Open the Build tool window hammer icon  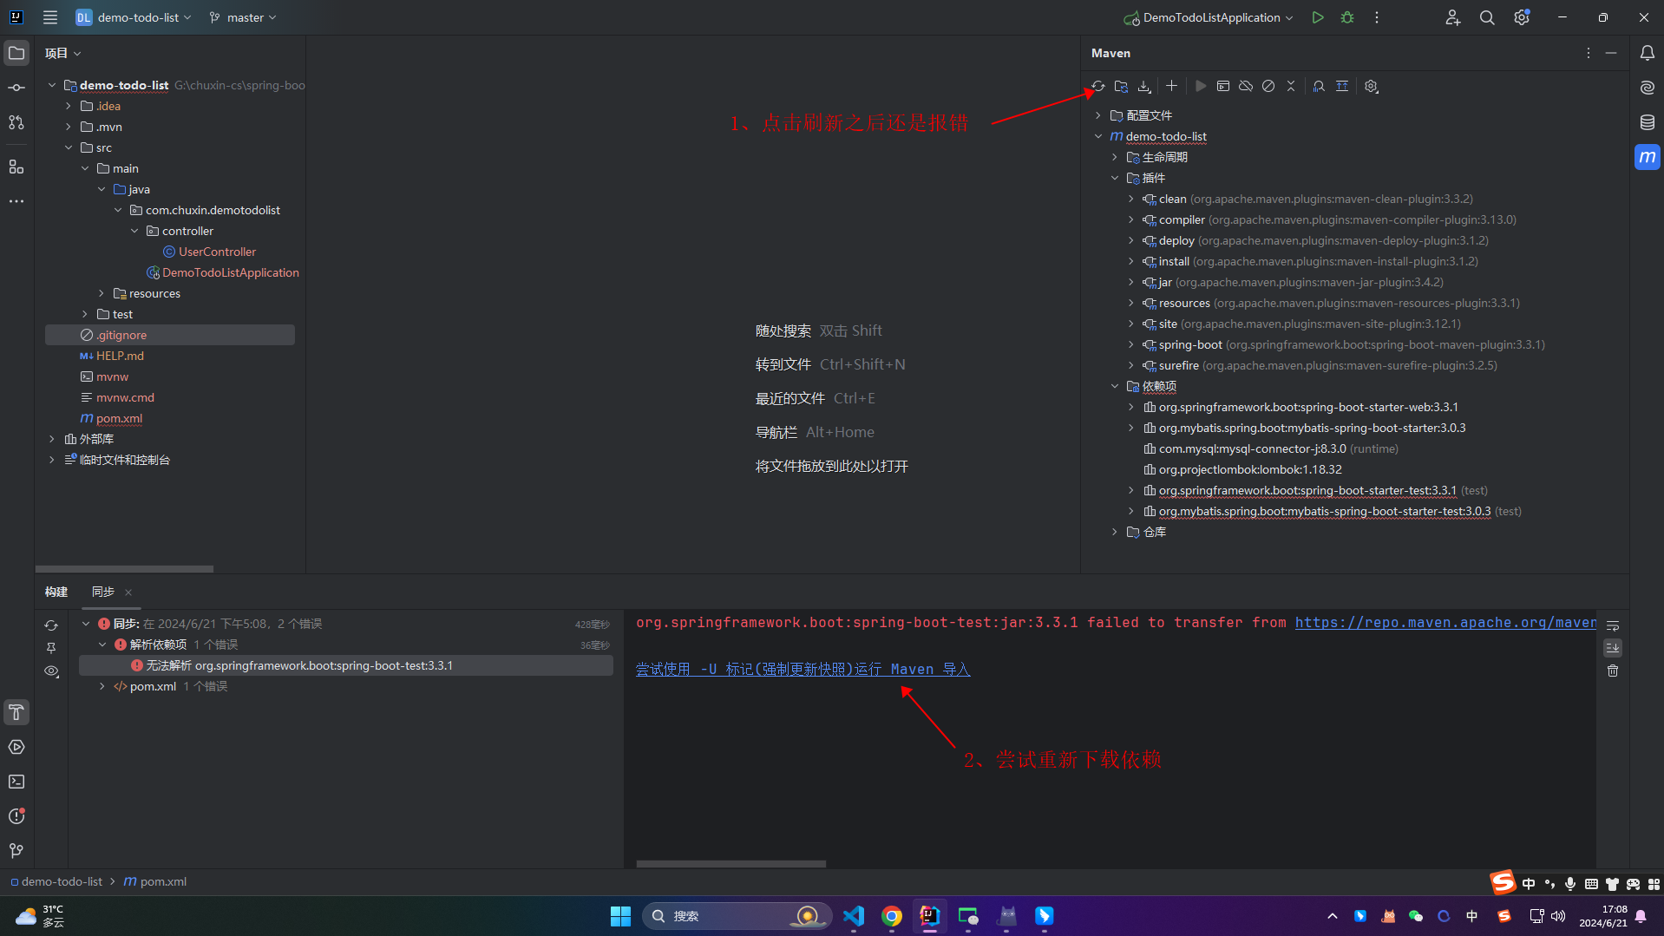point(16,712)
